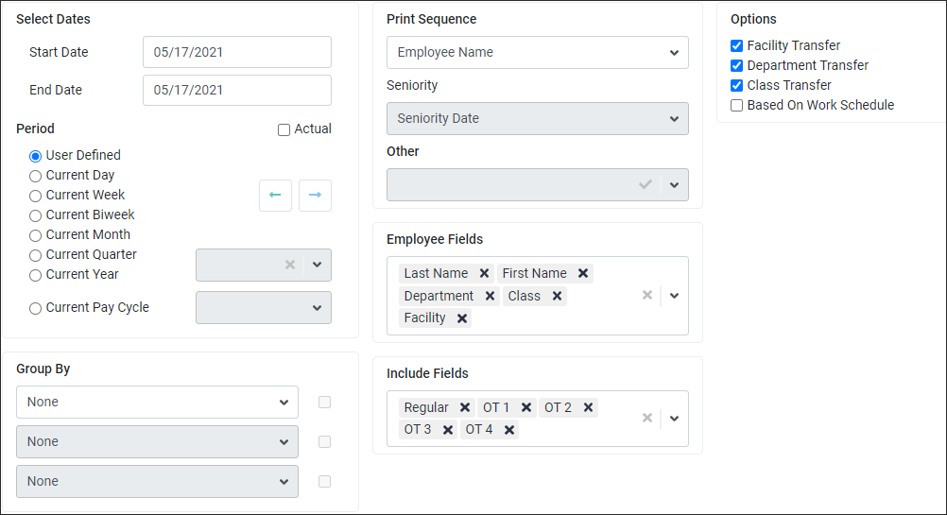The image size is (947, 515).
Task: Remove the OT 4 tag from Include Fields
Action: pos(509,430)
